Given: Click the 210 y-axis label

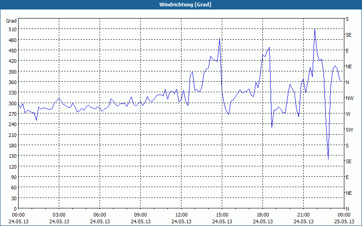Looking at the screenshot, I should coord(13,135).
